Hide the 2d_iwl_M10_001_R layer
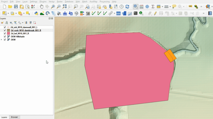Viewport: 213px width, 119px height. [5, 33]
